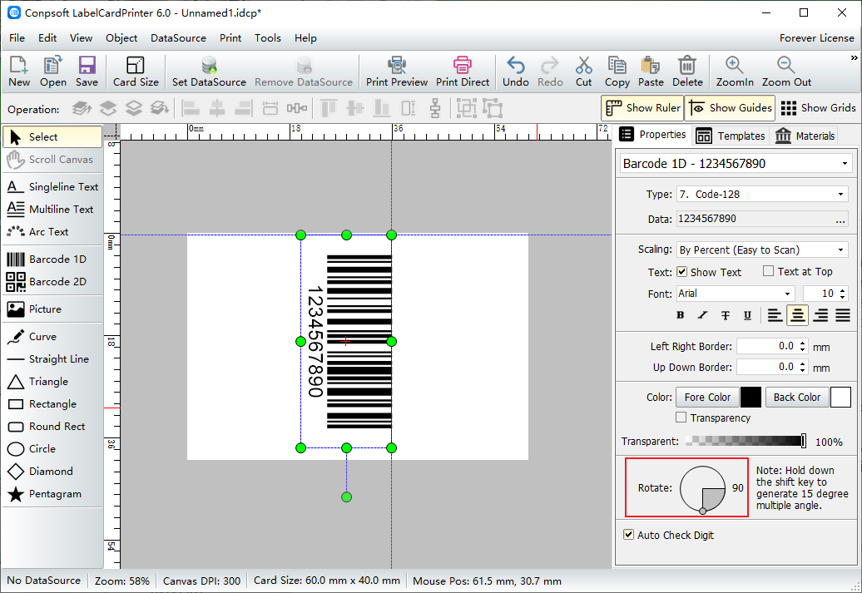This screenshot has width=862, height=593.
Task: Select the Curve drawing tool
Action: (52, 337)
